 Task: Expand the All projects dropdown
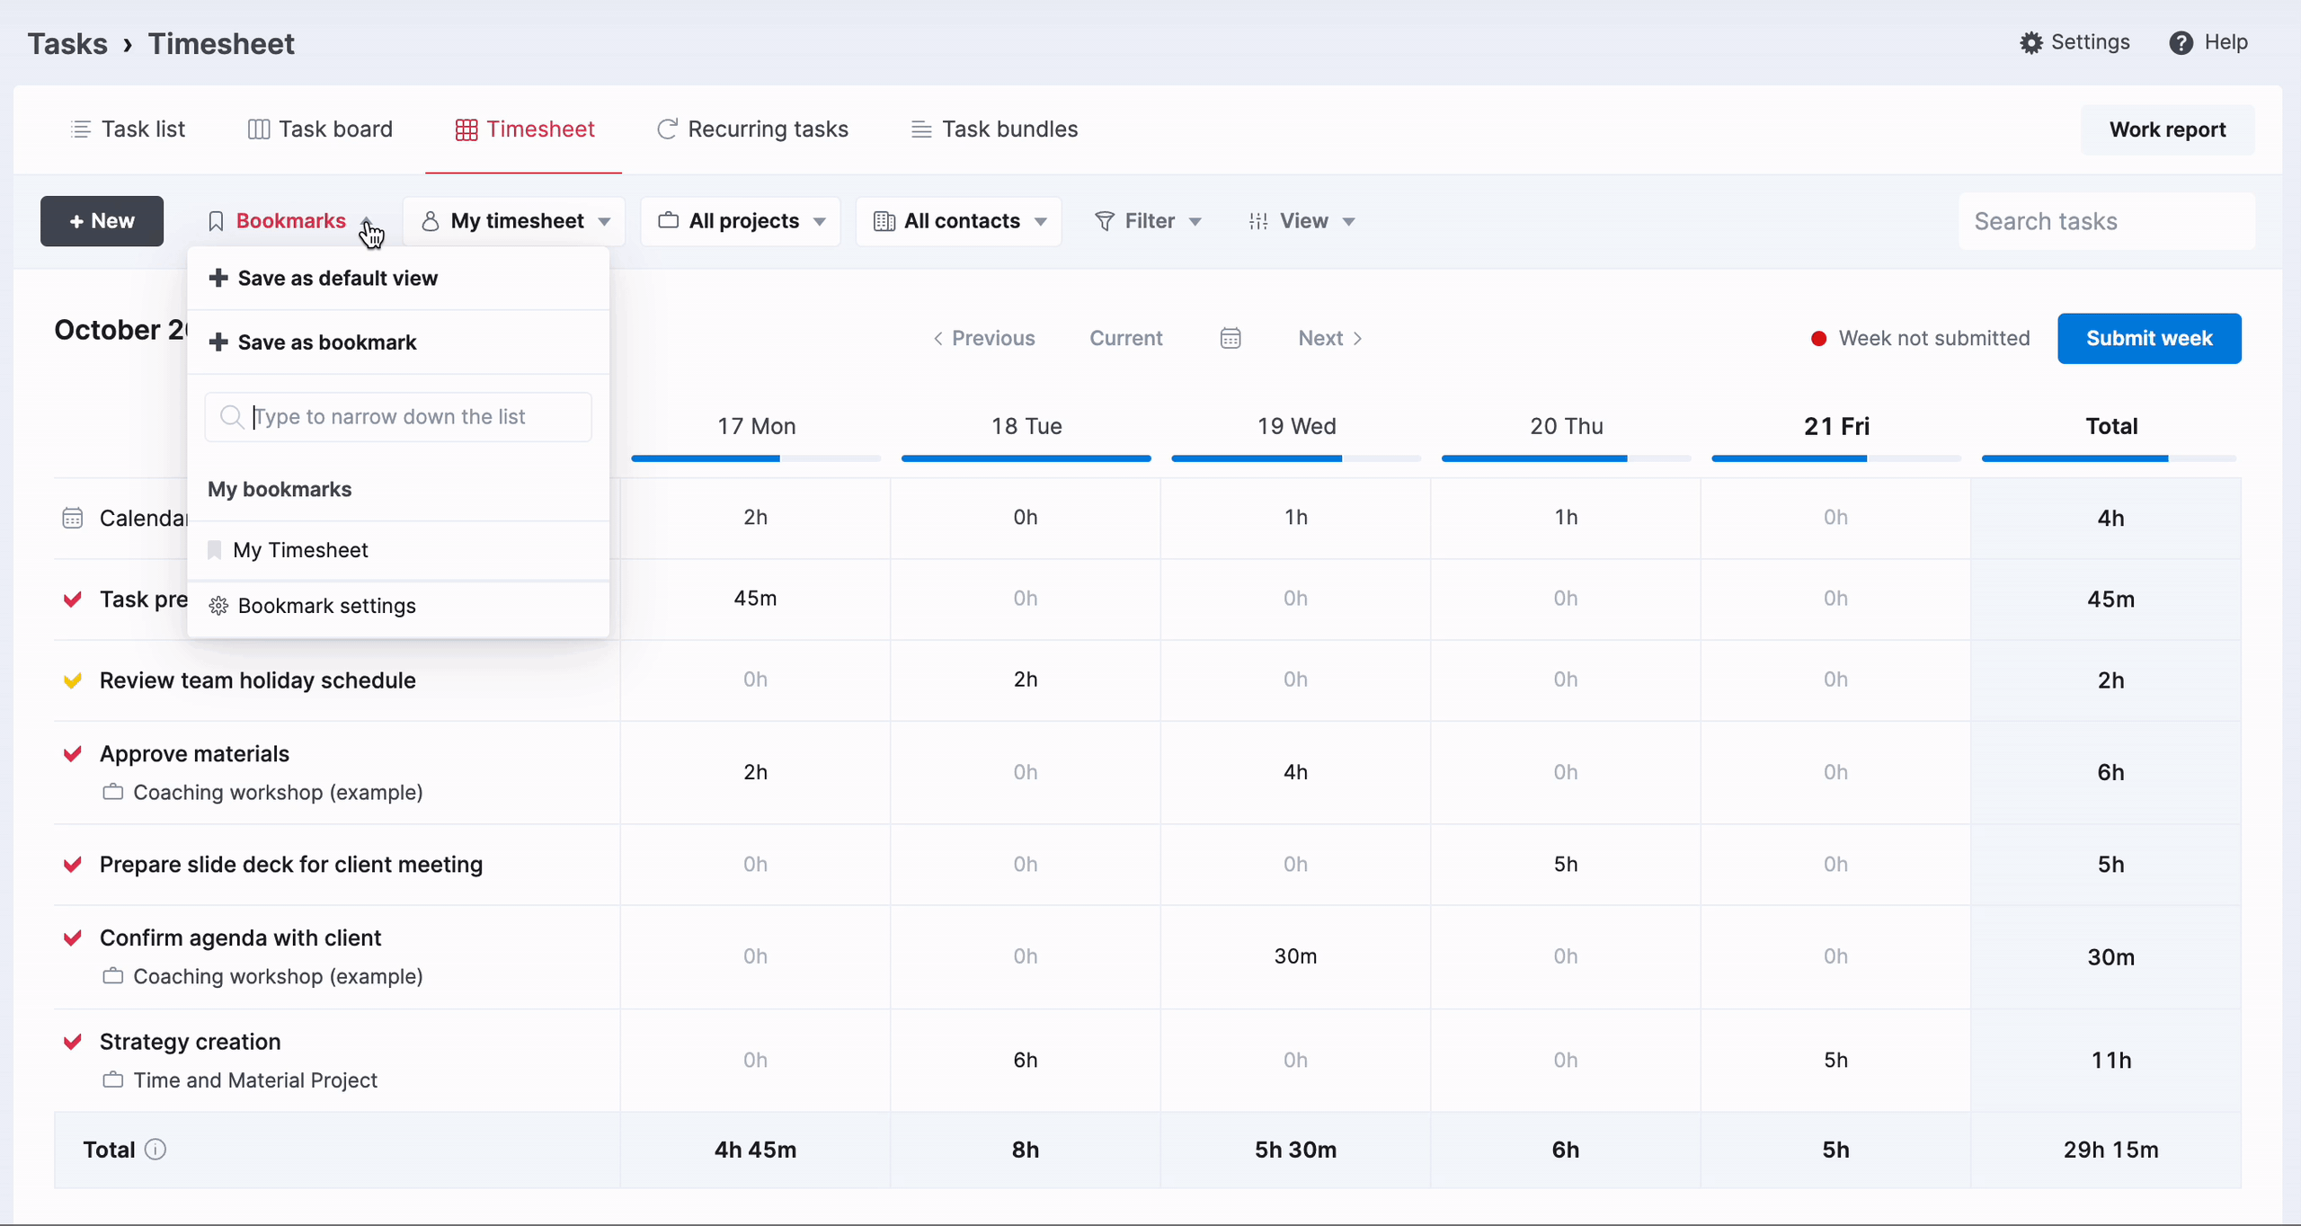[x=742, y=220]
